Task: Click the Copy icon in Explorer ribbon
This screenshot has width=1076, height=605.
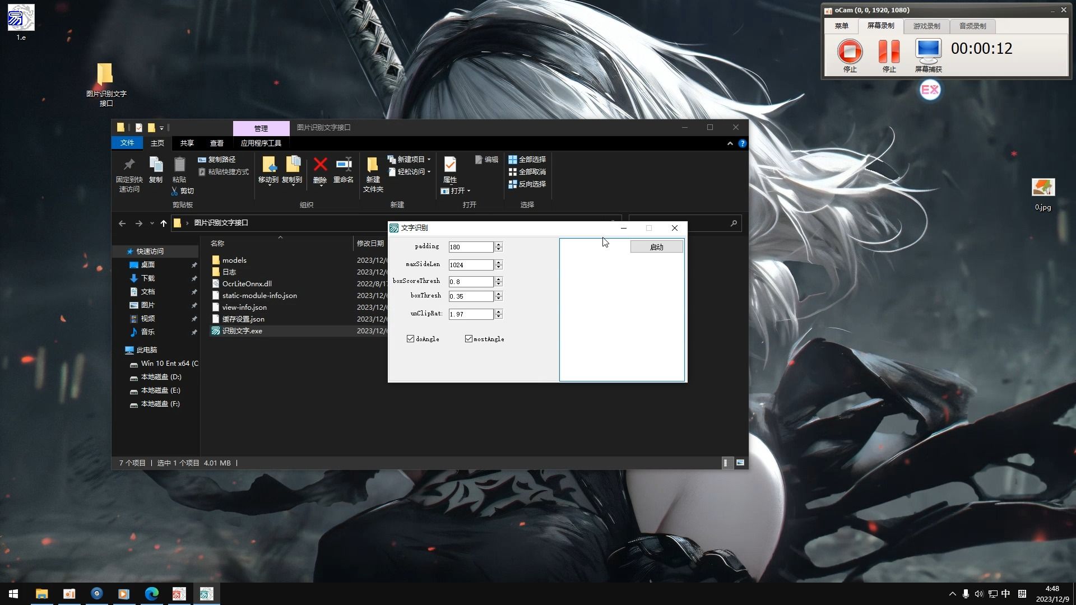Action: (155, 164)
